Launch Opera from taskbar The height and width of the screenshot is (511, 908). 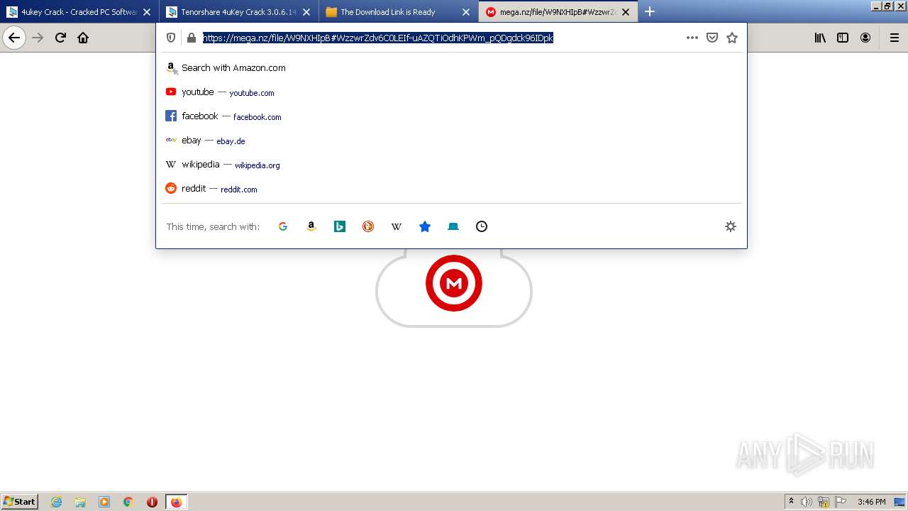pyautogui.click(x=152, y=502)
